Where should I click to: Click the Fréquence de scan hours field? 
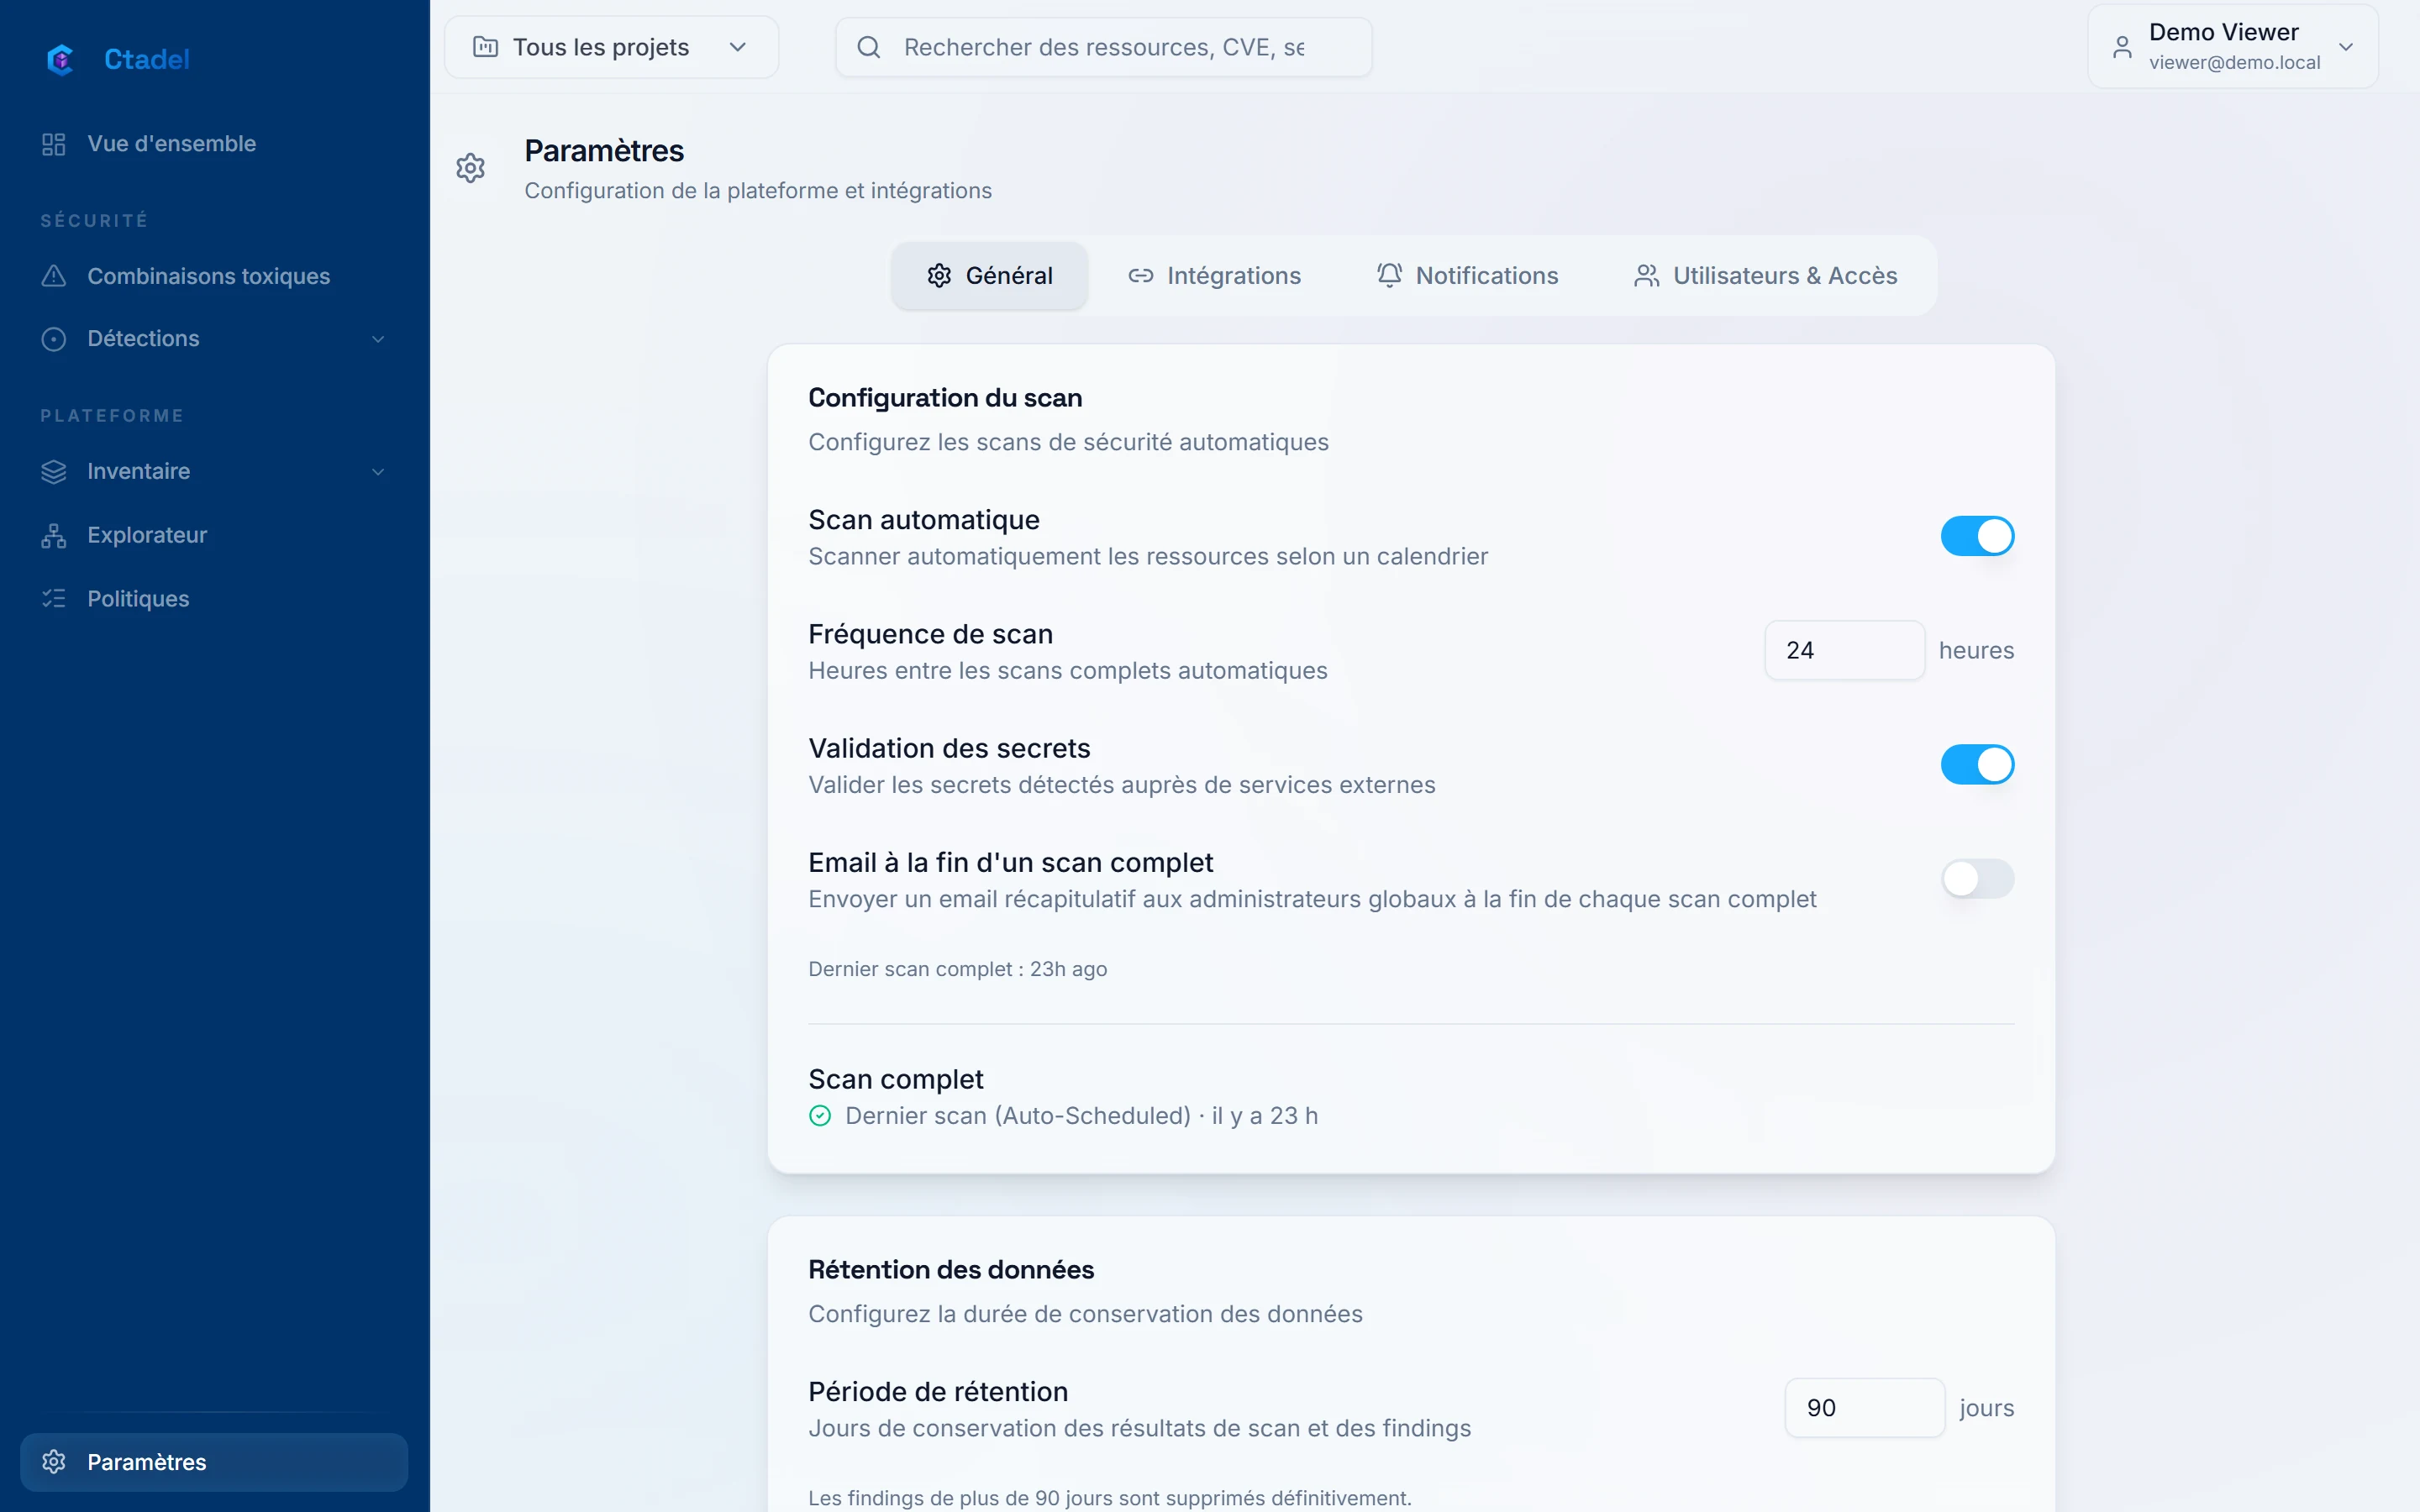1845,650
